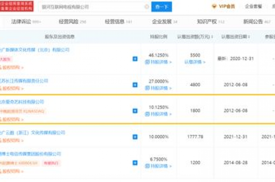Select the 4800 capital amount cell
This screenshot has width=275, height=182.
pyautogui.click(x=195, y=85)
